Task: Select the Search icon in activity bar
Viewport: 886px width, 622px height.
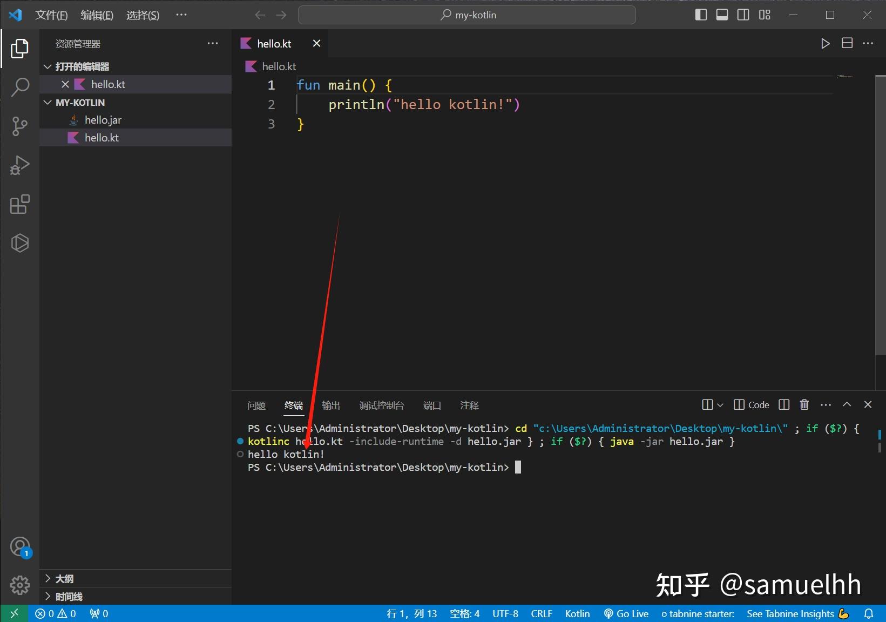Action: [x=20, y=87]
